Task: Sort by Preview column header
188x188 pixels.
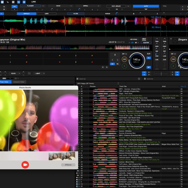Action: [92, 86]
